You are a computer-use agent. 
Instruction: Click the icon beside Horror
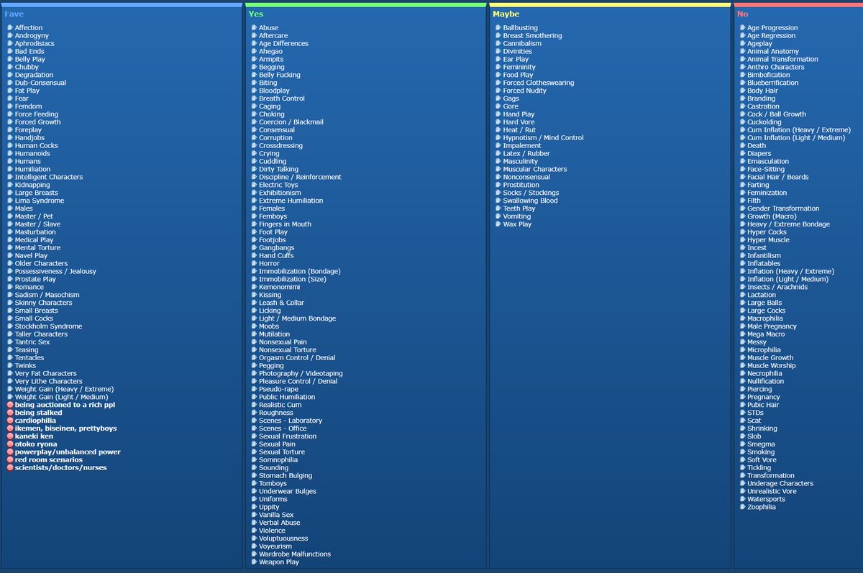(254, 264)
